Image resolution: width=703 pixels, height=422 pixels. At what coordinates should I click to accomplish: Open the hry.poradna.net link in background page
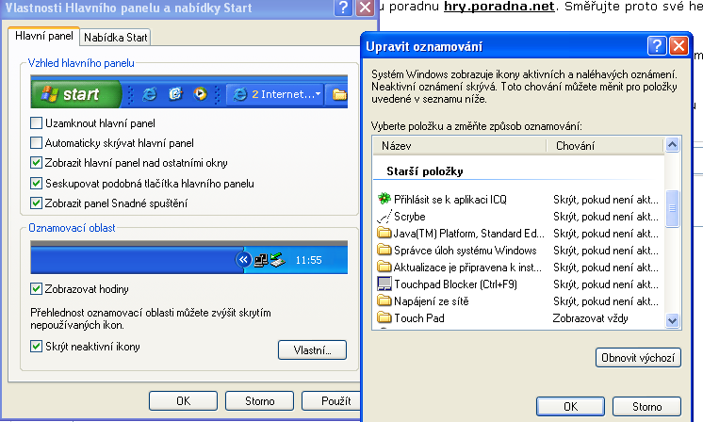499,7
